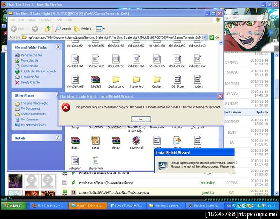Select the skuversion text file icon

96,161
